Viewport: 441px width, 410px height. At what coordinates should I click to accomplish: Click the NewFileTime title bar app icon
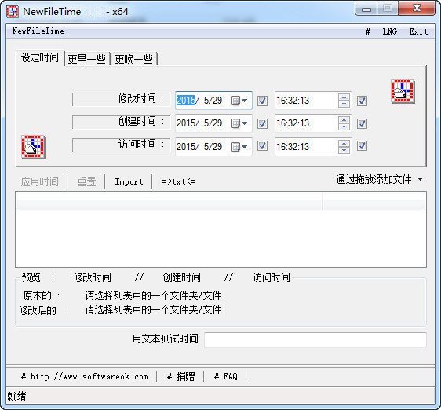tap(13, 12)
